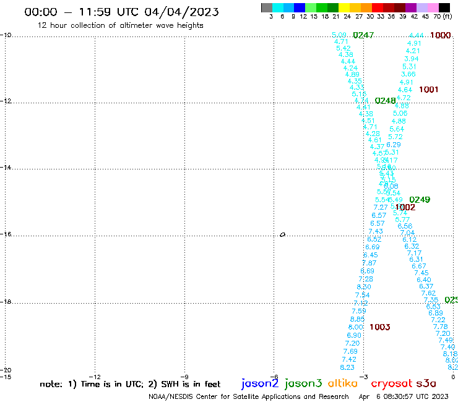This screenshot has height=402, width=458.
Task: Click the wave height value 8.30
Action: 364,287
